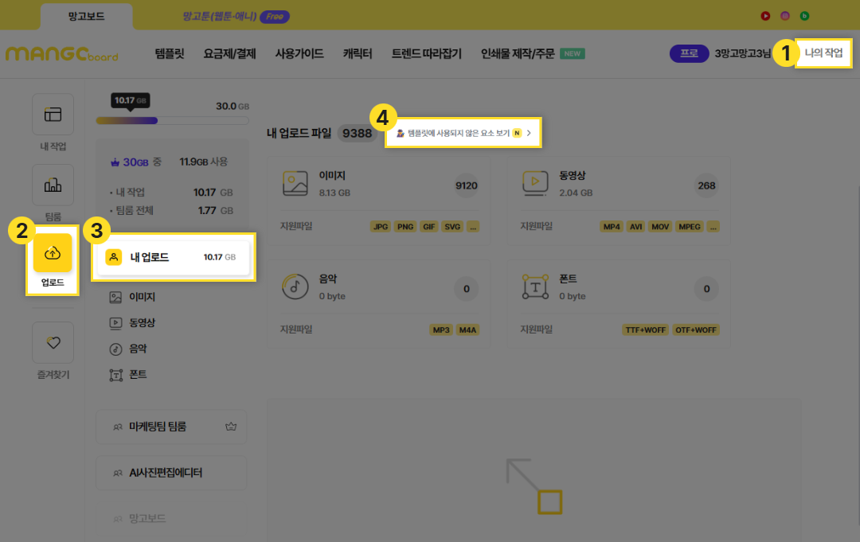
Task: Expand 템플릿에 사용되지 않은 요소 보기
Action: 463,133
